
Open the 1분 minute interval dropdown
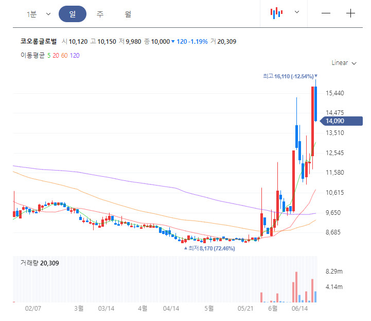click(x=39, y=14)
